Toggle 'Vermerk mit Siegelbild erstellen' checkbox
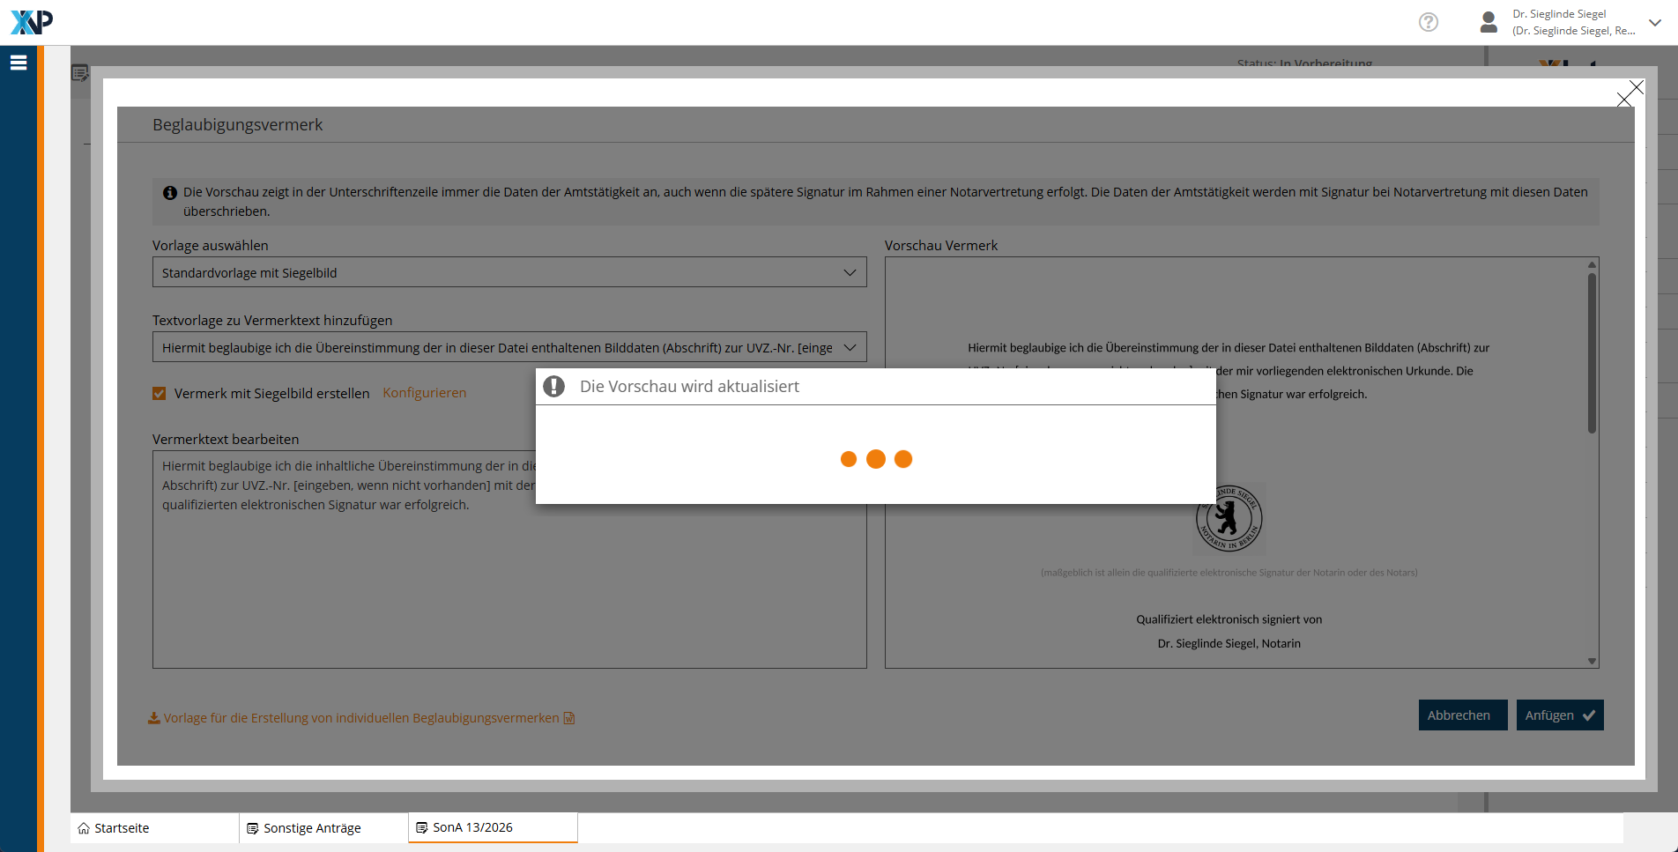Screen dimensions: 1678x852 (160, 394)
